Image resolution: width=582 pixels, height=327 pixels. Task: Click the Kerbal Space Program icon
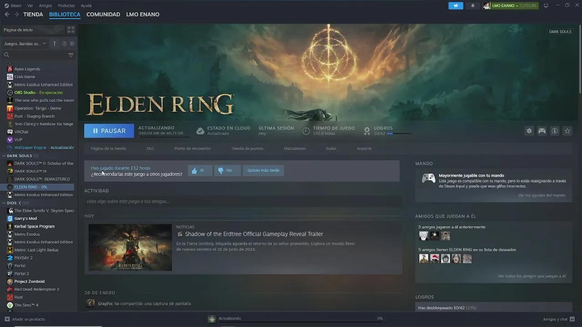10,226
